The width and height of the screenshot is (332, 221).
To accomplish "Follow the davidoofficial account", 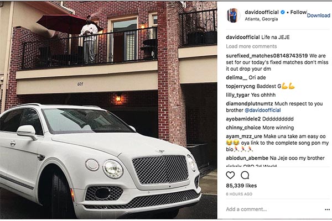I will coord(298,12).
